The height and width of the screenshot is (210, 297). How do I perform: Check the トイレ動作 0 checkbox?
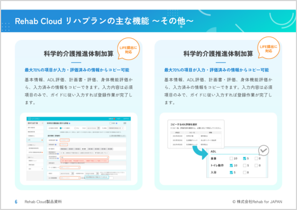(x=256, y=165)
